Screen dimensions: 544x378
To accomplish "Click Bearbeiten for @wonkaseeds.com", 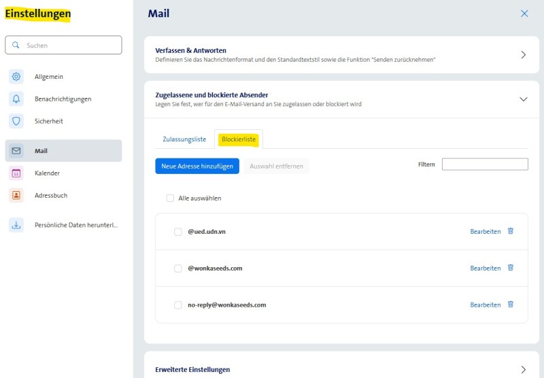I will point(485,269).
